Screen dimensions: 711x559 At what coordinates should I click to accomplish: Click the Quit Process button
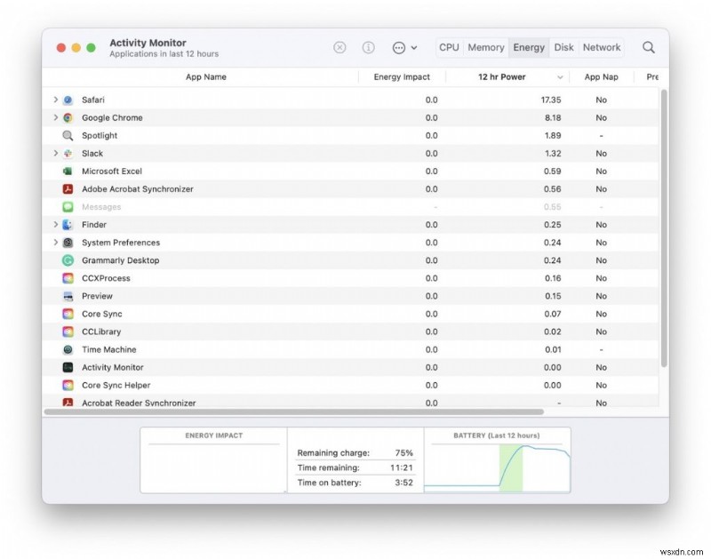(340, 47)
